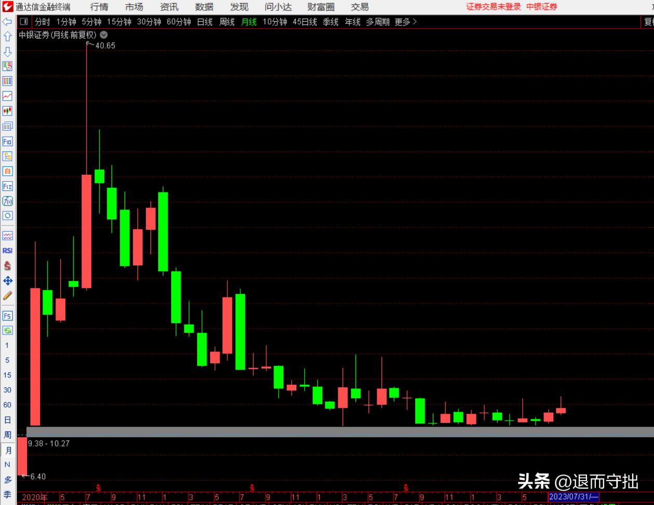Toggle the panel layout icon before 分时
Screen dimensions: 654x505
point(24,22)
